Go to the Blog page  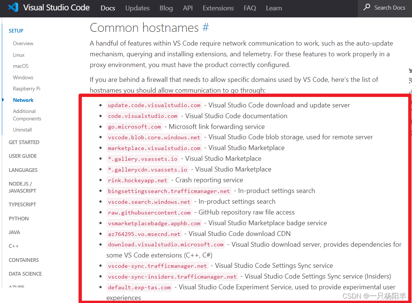166,8
